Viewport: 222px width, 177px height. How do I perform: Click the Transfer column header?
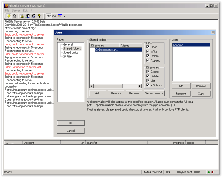pyautogui.click(x=117, y=143)
